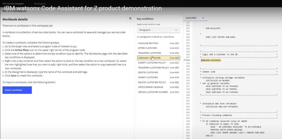Select TRANSFER-CUSTOMER-POLICY paragraph
Viewport: 282px width, 139px height.
pos(158,68)
